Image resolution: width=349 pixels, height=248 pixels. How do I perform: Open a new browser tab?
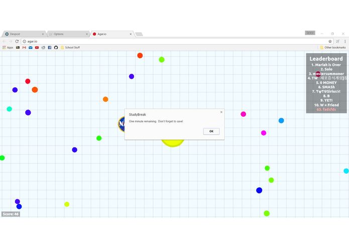(x=139, y=34)
